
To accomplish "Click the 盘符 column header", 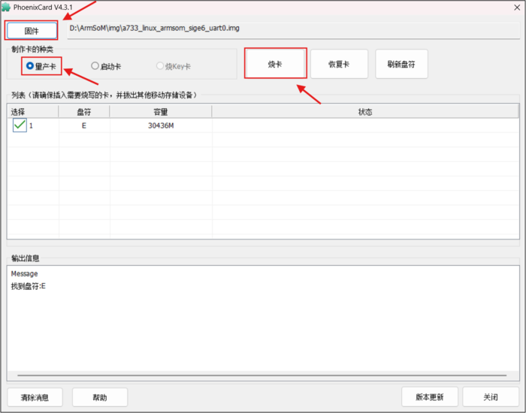I will (84, 112).
